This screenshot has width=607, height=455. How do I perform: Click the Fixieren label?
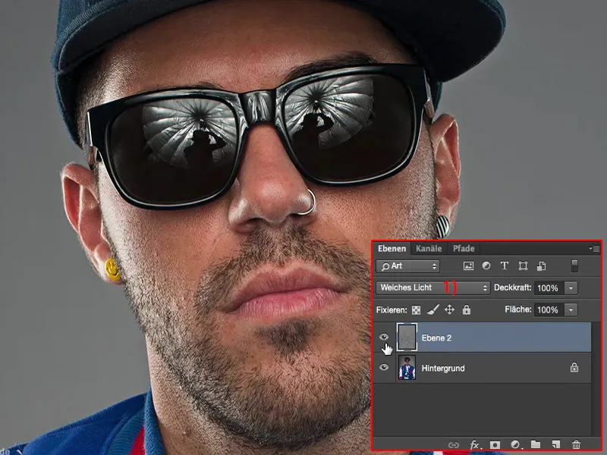(x=392, y=310)
